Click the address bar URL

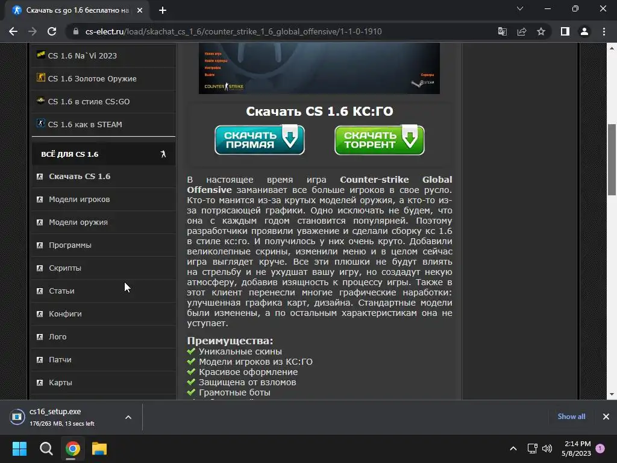tap(233, 31)
